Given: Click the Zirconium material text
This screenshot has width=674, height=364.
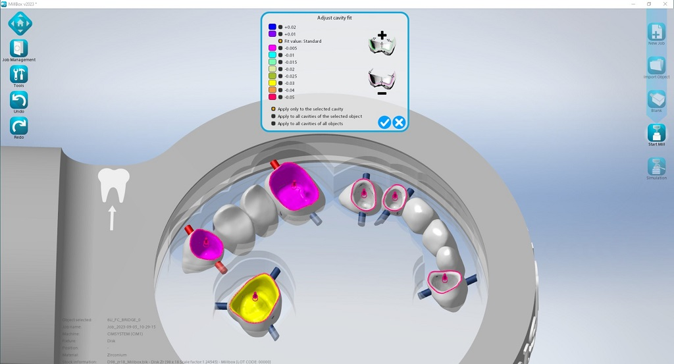Looking at the screenshot, I should pyautogui.click(x=117, y=355).
